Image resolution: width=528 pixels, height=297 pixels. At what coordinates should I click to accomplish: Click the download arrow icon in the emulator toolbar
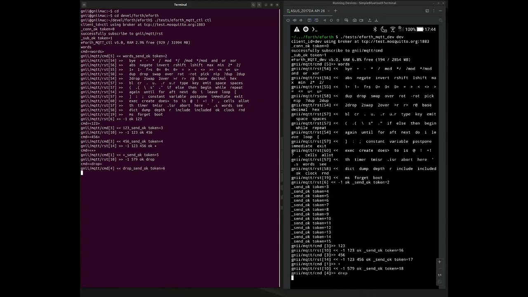[x=376, y=20]
